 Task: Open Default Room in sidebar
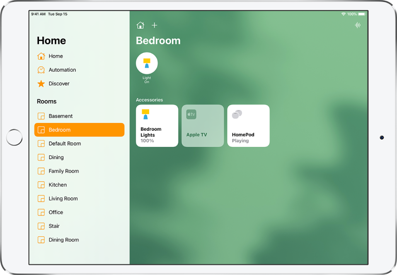[x=79, y=143]
